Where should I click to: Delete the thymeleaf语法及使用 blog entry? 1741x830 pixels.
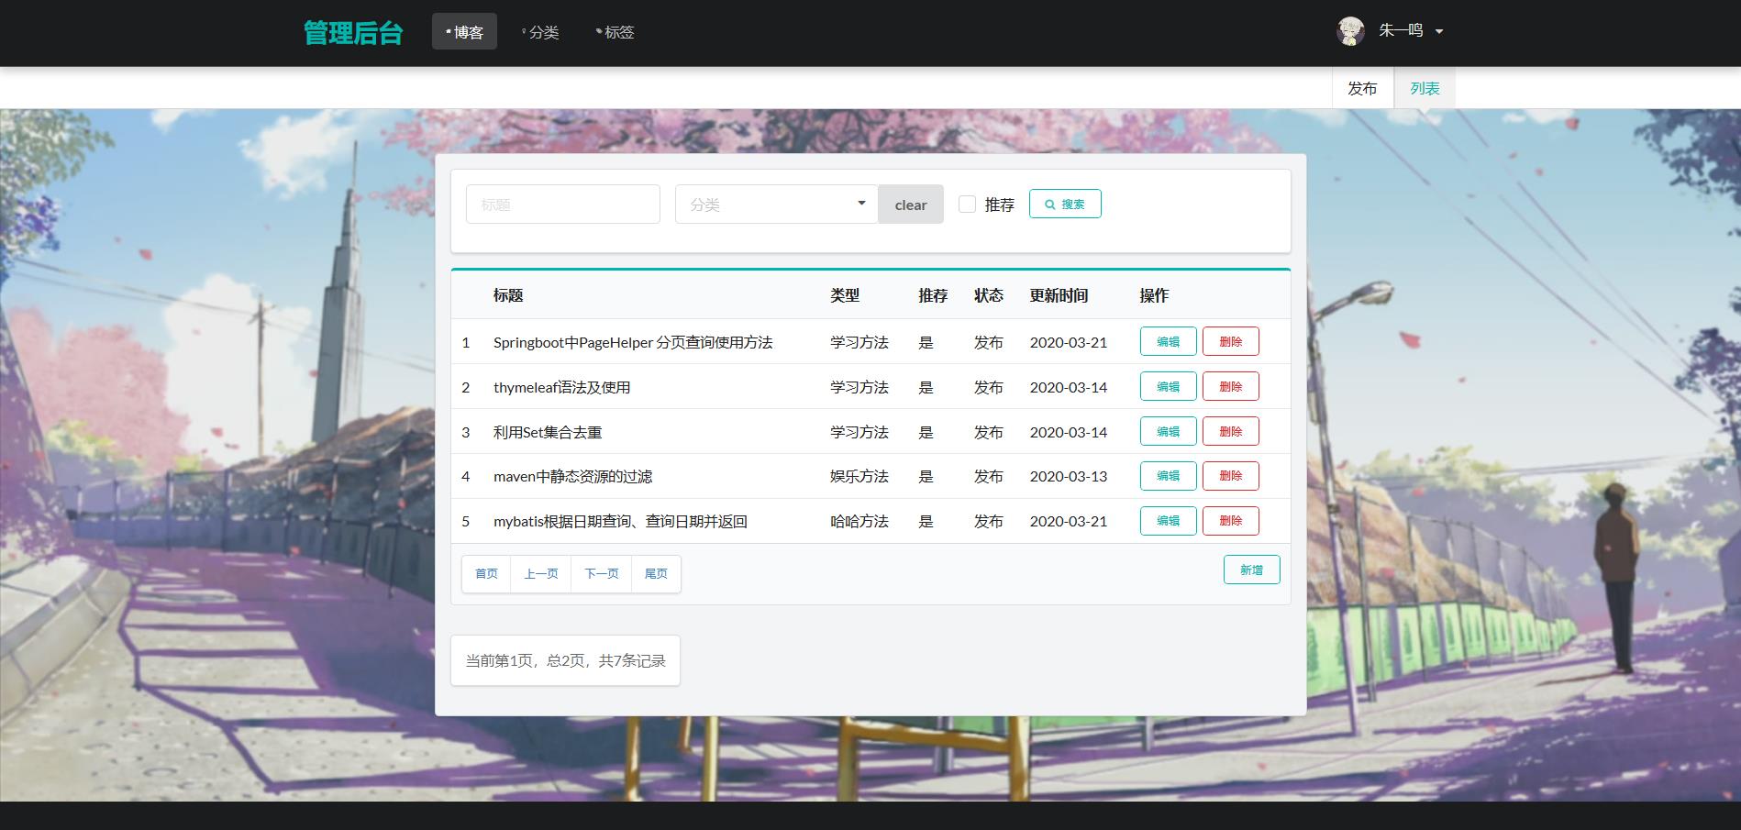tap(1230, 386)
